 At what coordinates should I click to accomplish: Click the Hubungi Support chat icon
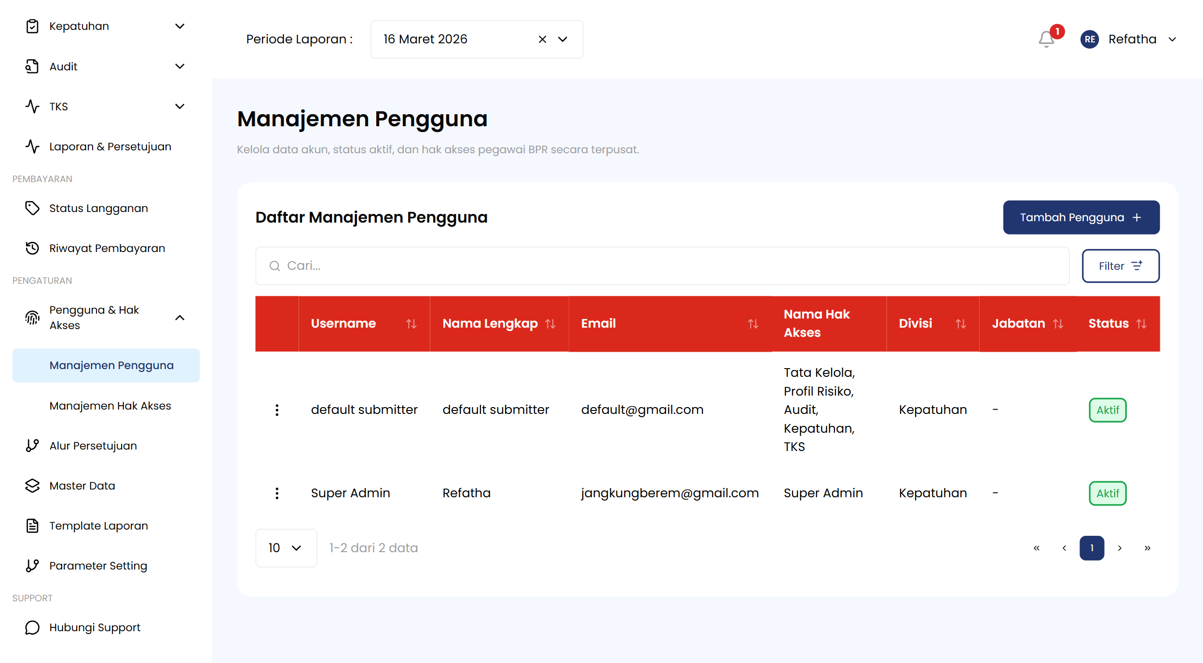coord(32,627)
